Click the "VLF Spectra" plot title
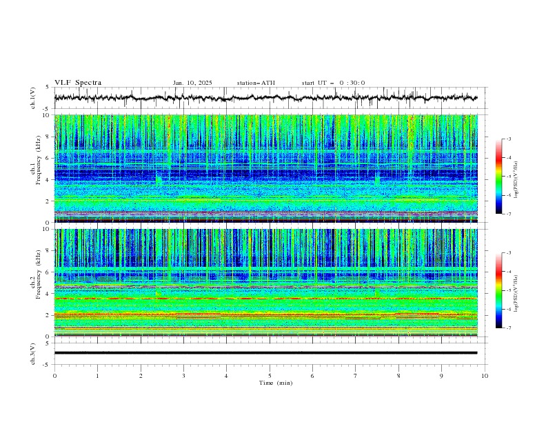Screen dimensions: 546x422 [x=78, y=83]
